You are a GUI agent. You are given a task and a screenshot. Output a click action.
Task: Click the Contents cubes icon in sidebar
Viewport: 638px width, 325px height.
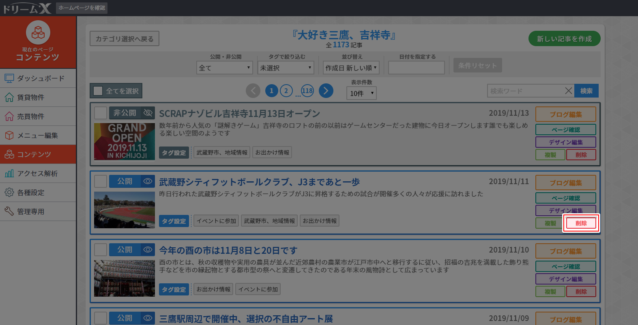(9, 154)
